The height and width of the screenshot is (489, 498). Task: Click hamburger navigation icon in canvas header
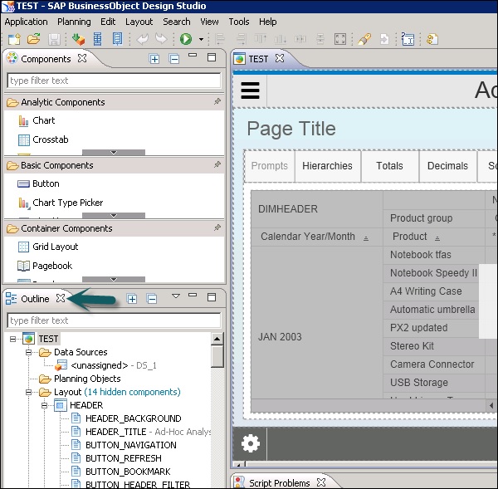tap(250, 90)
